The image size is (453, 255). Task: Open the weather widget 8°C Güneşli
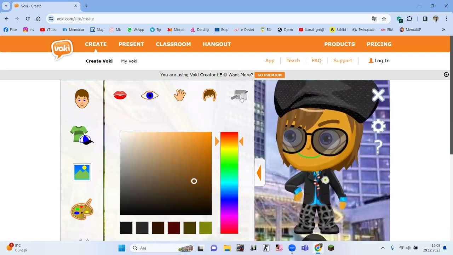(x=17, y=248)
